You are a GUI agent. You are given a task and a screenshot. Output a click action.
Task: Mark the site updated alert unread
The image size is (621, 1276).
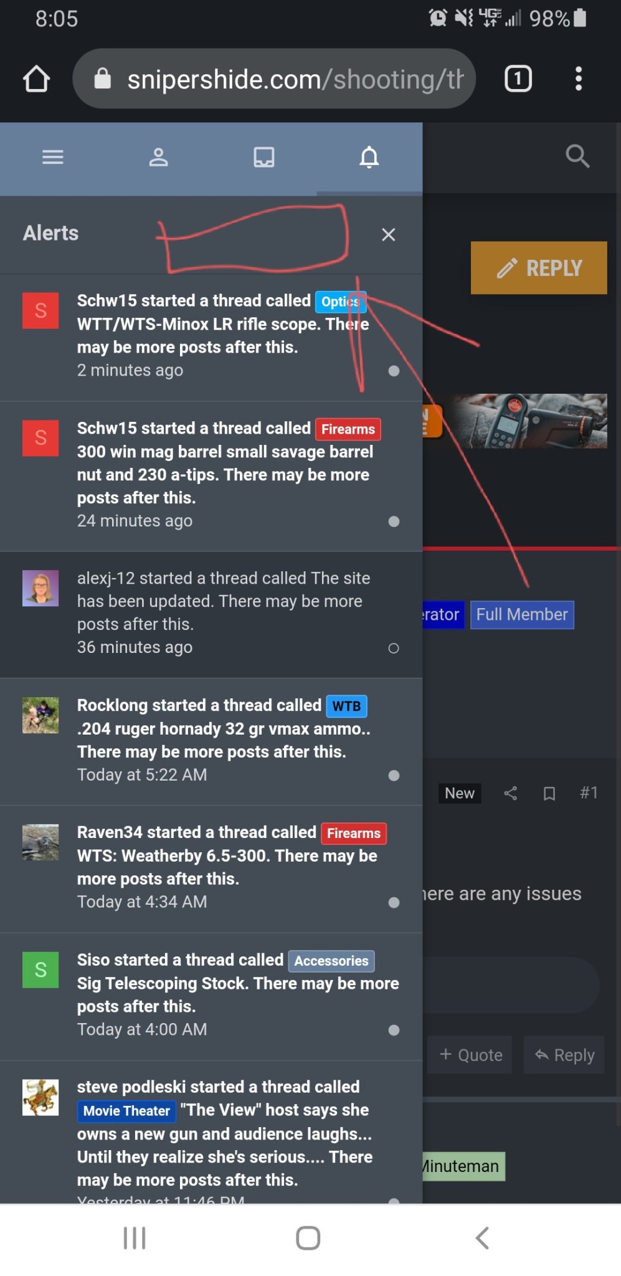pos(394,649)
